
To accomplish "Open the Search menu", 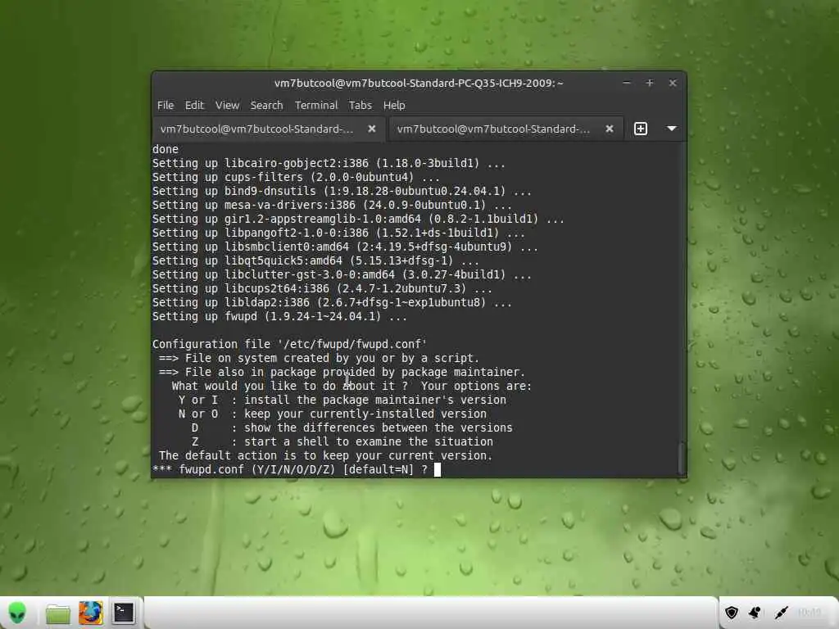I will point(266,106).
